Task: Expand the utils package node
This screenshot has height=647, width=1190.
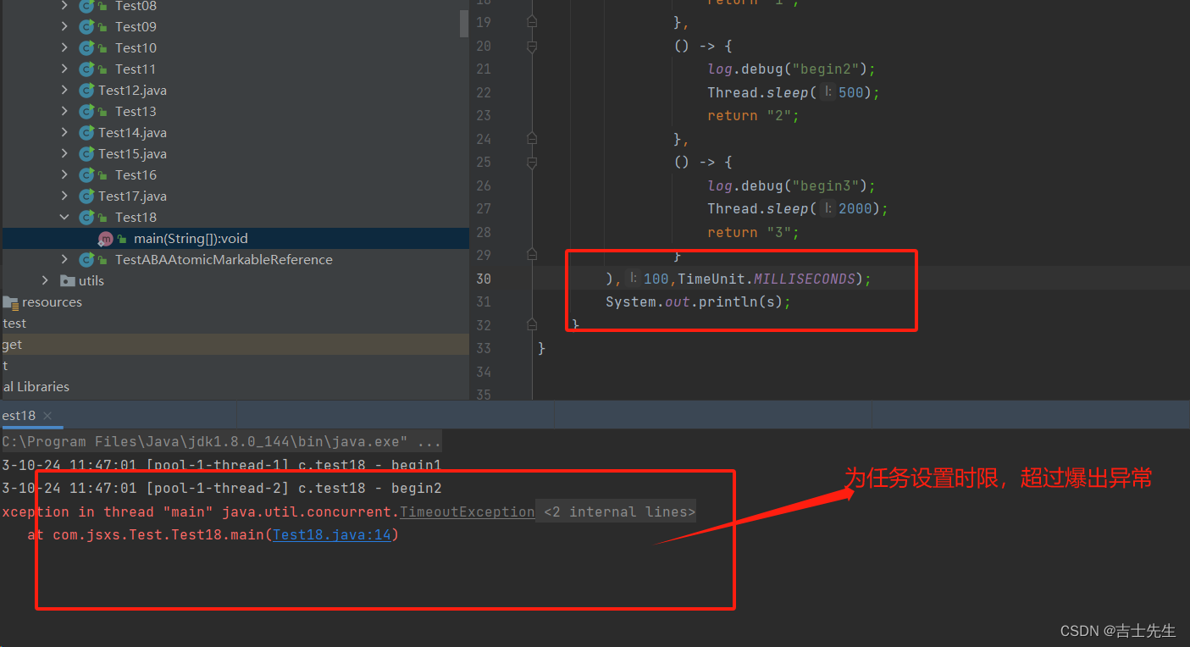Action: click(x=46, y=280)
